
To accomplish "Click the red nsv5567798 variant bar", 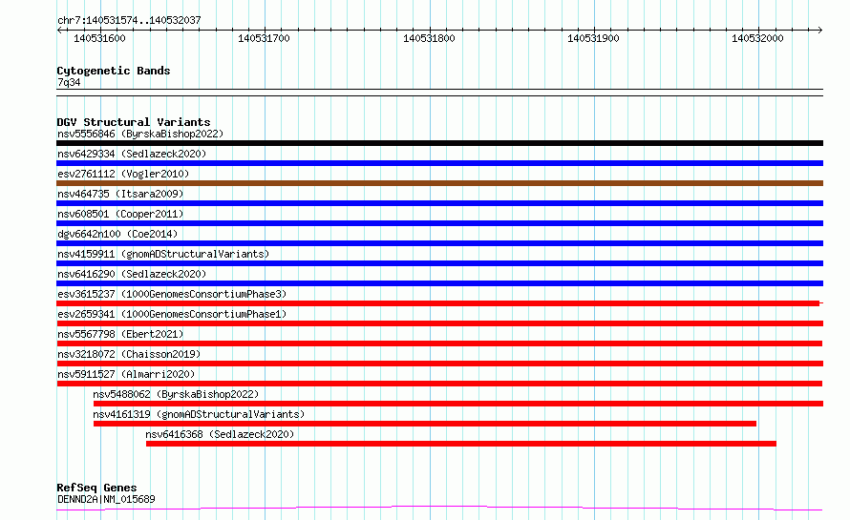I will pyautogui.click(x=439, y=343).
